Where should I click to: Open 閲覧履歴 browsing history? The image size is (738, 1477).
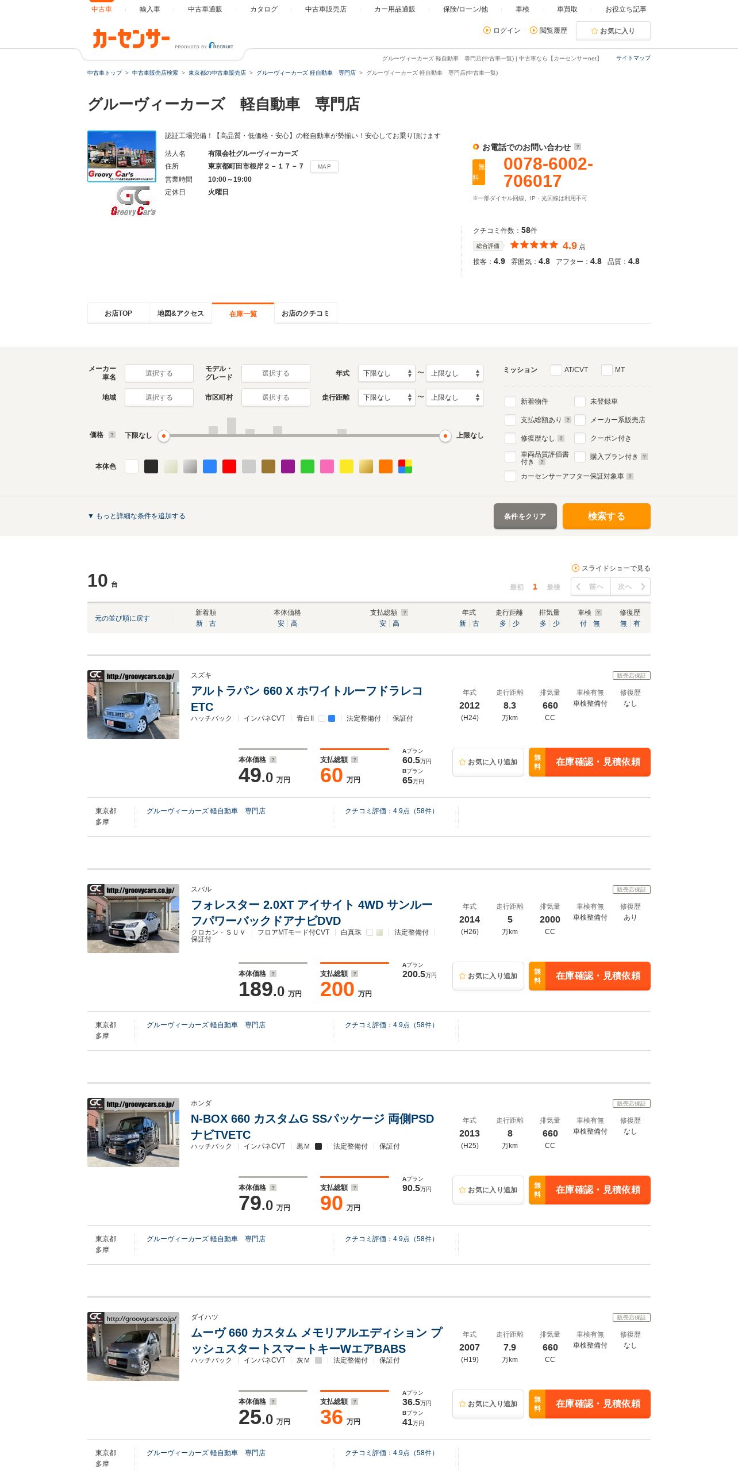click(x=548, y=30)
